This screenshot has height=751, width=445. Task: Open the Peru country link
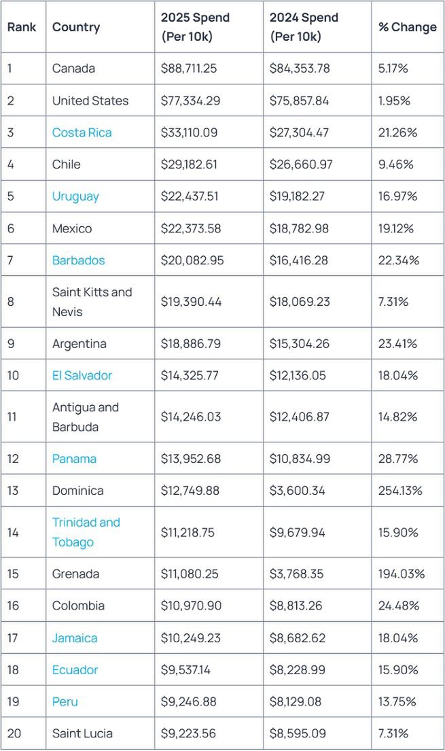pos(65,702)
